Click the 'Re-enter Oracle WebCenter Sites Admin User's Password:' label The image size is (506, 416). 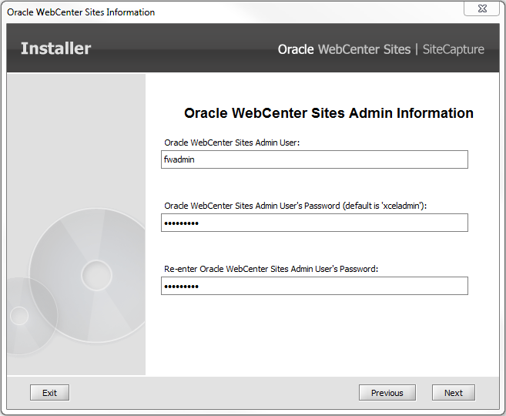271,269
